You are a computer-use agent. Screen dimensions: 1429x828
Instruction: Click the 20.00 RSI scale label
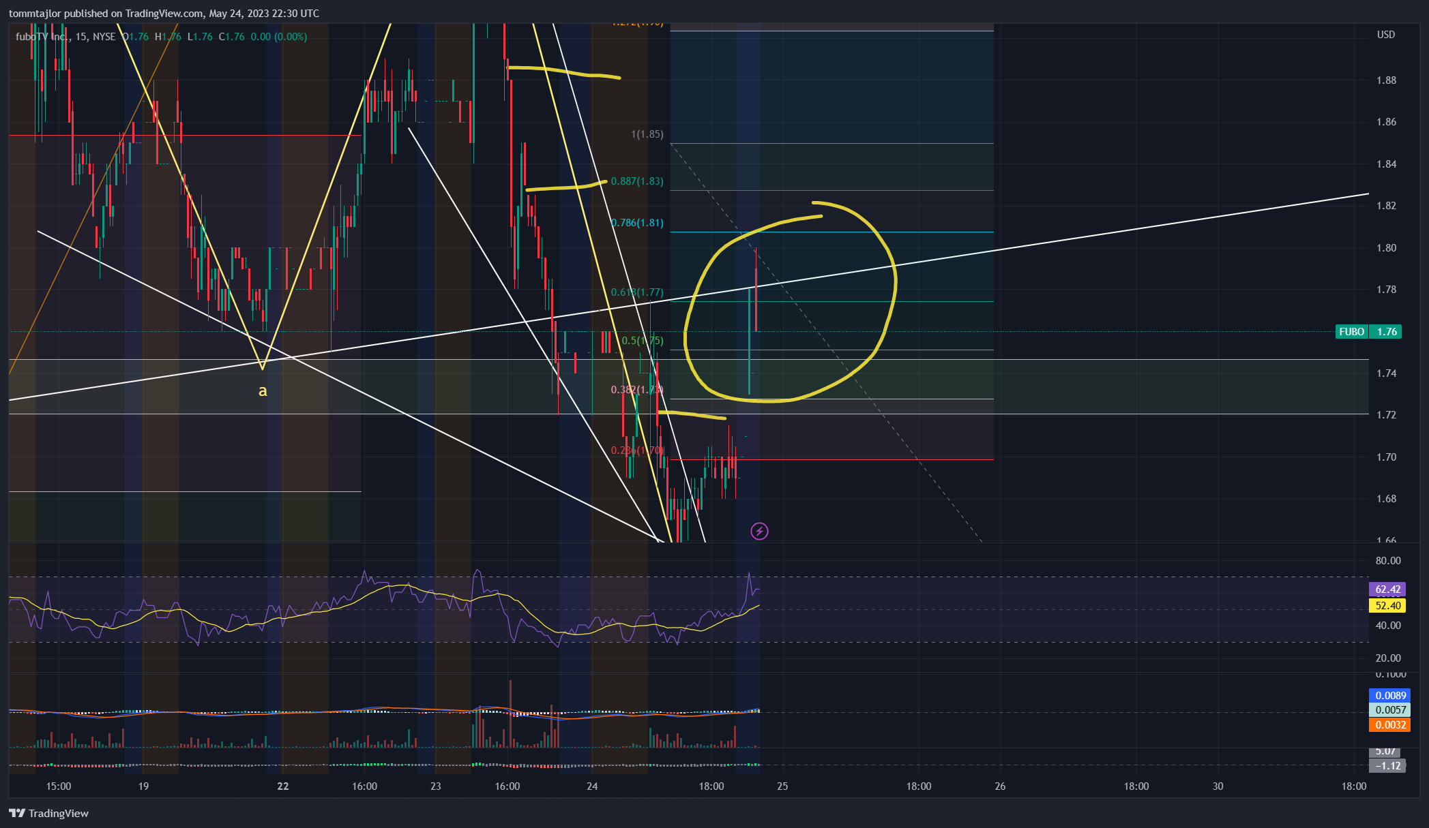(x=1388, y=658)
